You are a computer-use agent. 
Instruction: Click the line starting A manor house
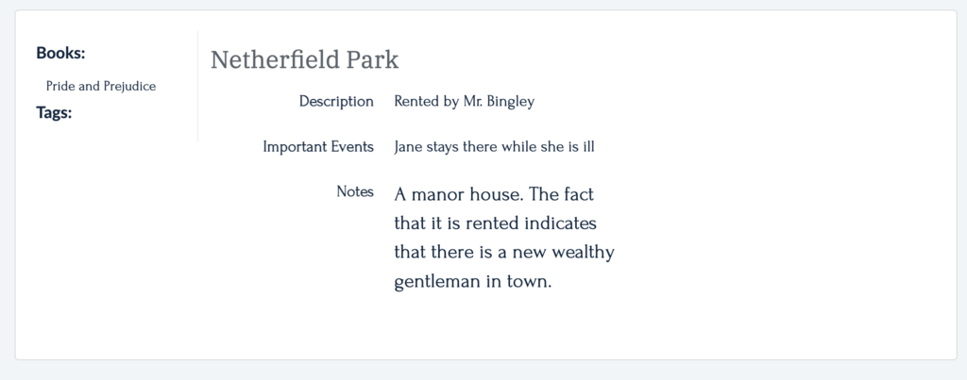pos(494,194)
